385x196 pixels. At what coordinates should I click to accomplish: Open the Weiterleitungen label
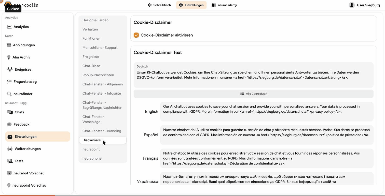pyautogui.click(x=28, y=149)
